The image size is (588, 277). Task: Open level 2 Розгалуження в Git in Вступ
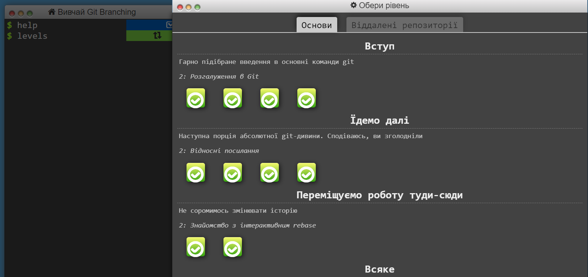coord(233,98)
